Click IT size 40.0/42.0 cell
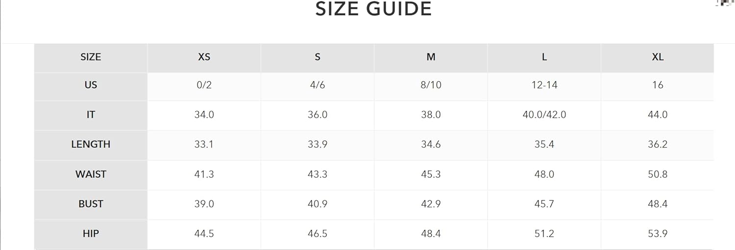 tap(544, 115)
